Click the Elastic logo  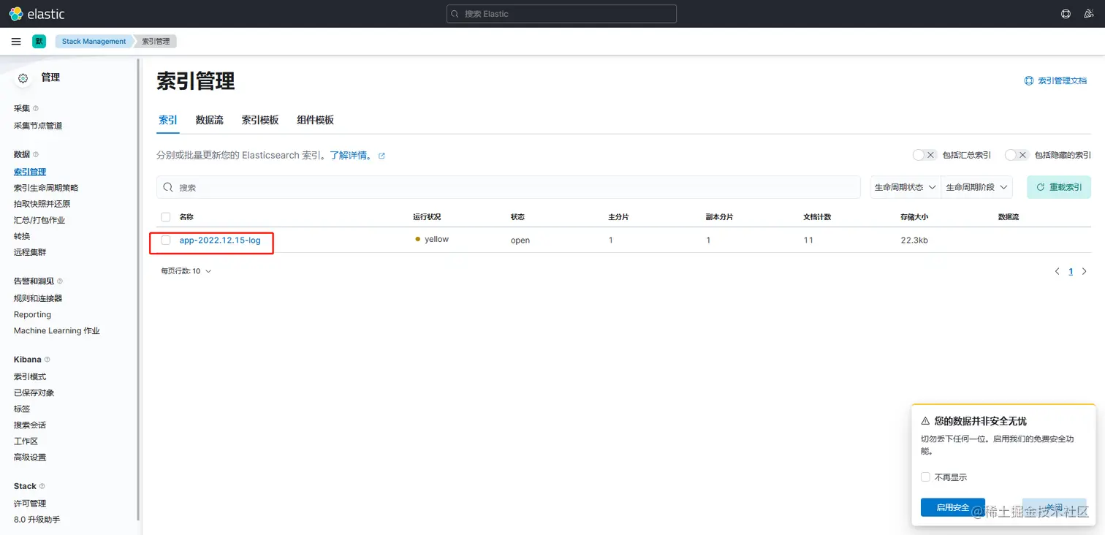tap(37, 14)
